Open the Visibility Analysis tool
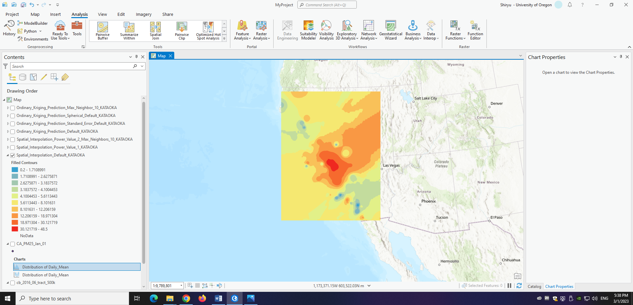This screenshot has height=305, width=633. click(x=326, y=30)
